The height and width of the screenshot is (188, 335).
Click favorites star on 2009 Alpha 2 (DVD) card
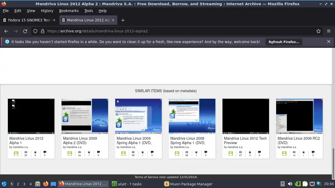(89, 152)
